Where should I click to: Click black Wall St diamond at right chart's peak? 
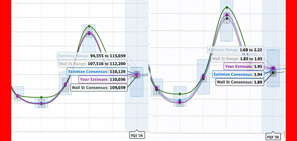tap(227, 18)
